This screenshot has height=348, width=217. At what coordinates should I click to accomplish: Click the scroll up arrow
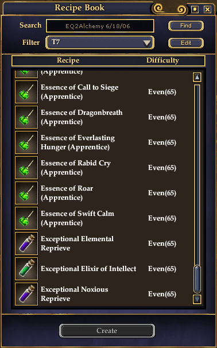tap(197, 77)
